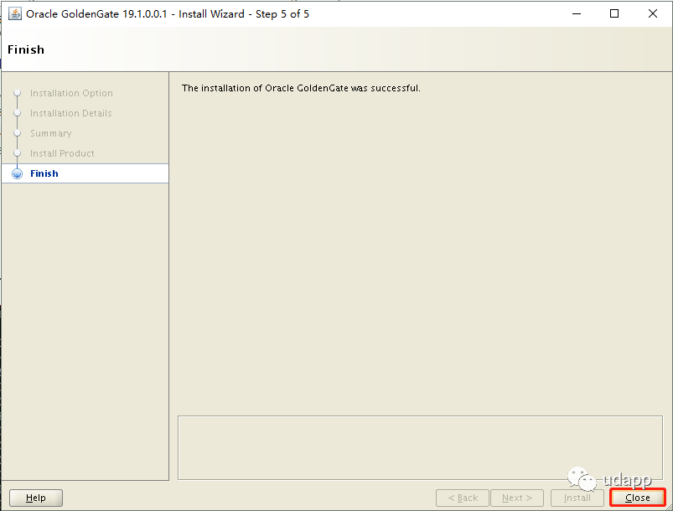
Task: Open the Help button
Action: 36,498
